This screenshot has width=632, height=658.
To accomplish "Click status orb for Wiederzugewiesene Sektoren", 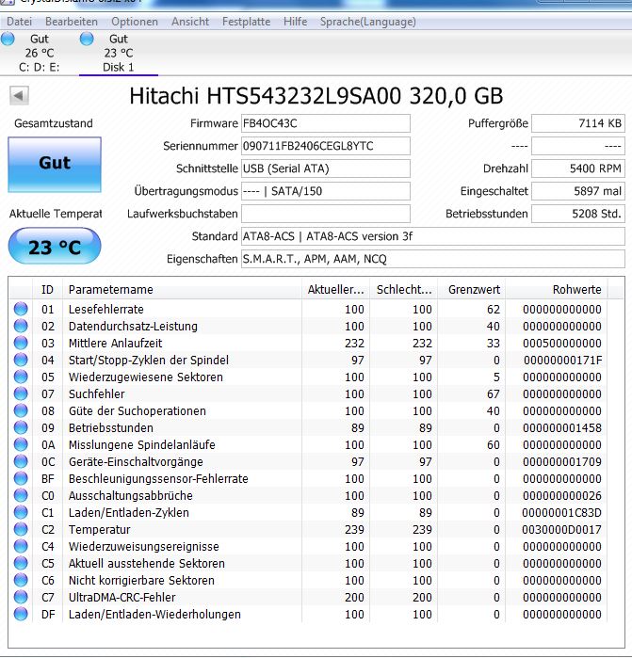I will pyautogui.click(x=21, y=377).
